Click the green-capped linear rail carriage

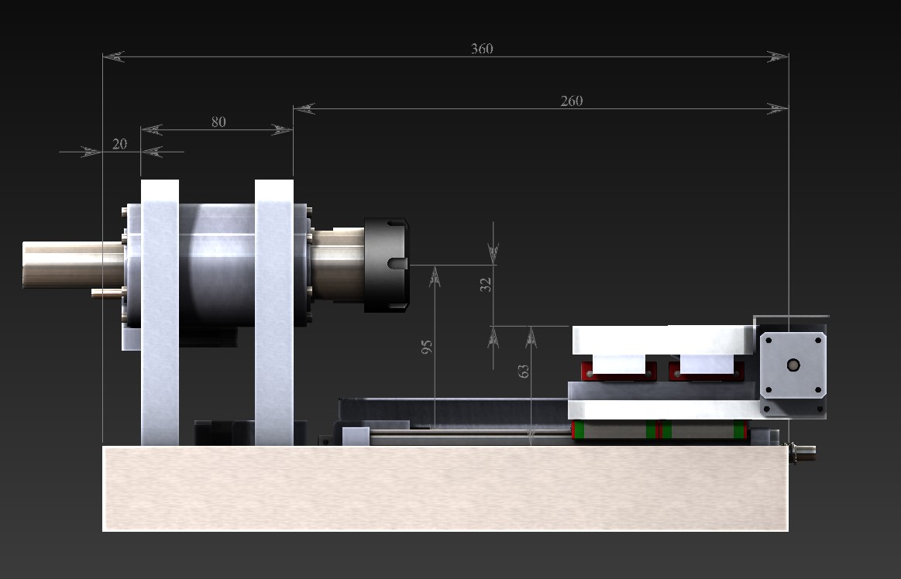point(659,430)
